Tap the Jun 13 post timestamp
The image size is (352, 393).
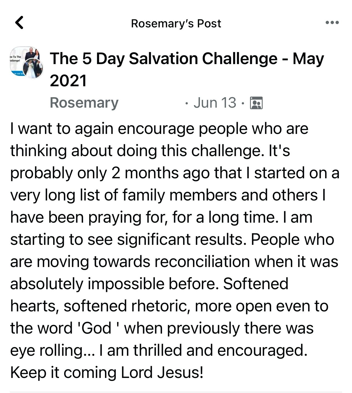[215, 103]
